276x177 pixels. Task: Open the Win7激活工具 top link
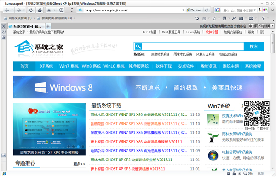[171, 32]
